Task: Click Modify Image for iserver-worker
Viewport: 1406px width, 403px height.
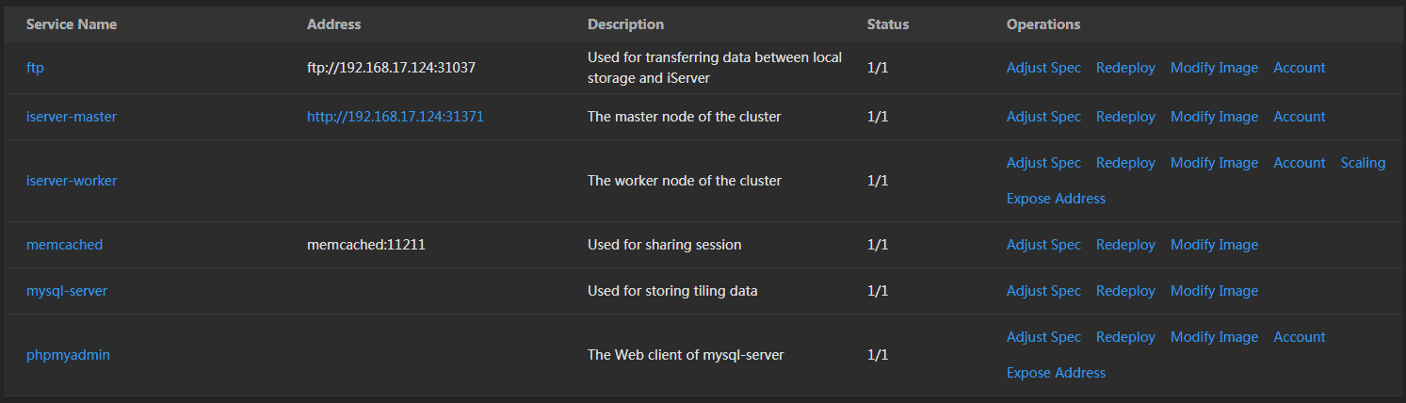Action: [x=1214, y=163]
